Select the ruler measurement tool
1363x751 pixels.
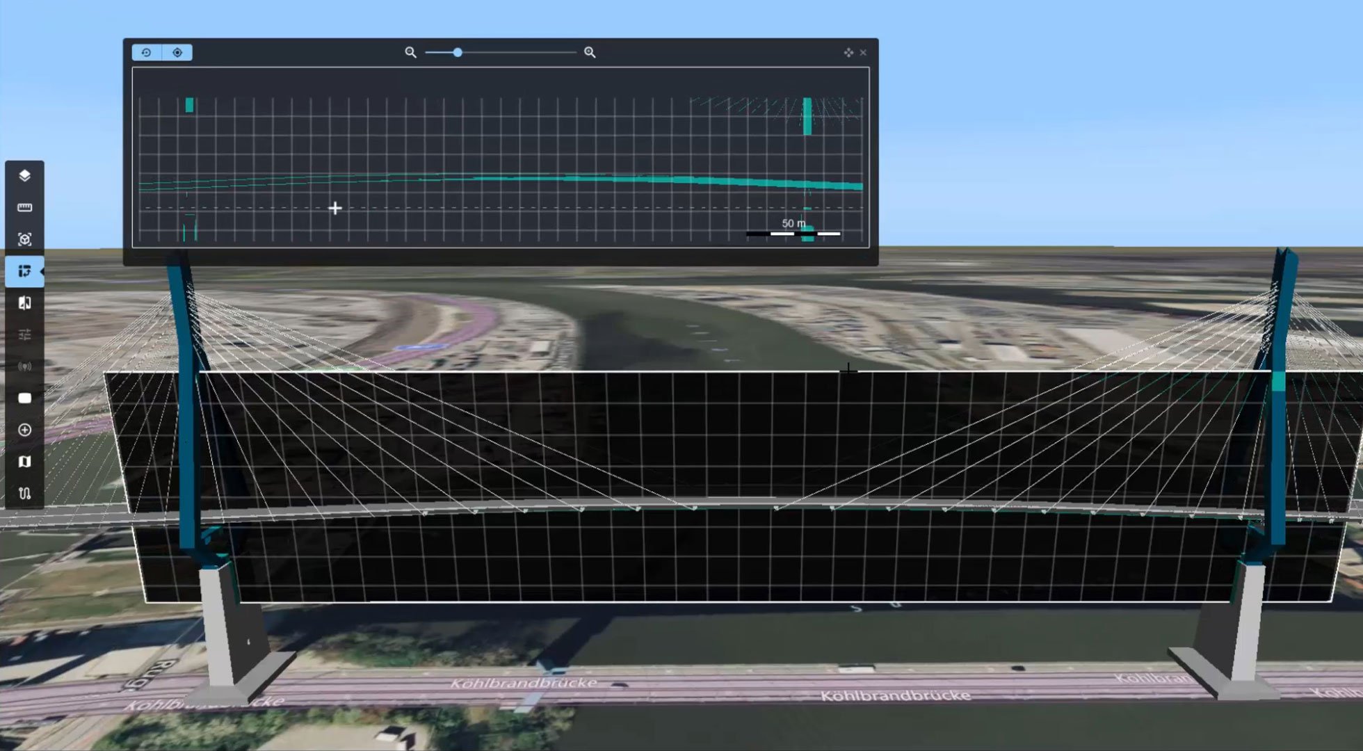pyautogui.click(x=24, y=207)
